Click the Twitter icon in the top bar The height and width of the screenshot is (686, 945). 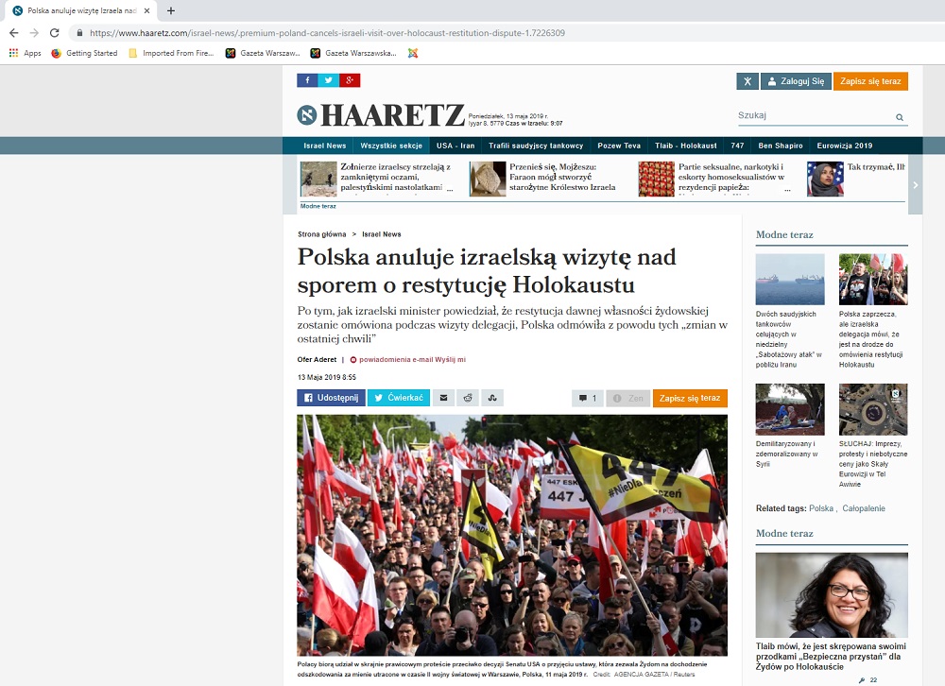[x=328, y=80]
